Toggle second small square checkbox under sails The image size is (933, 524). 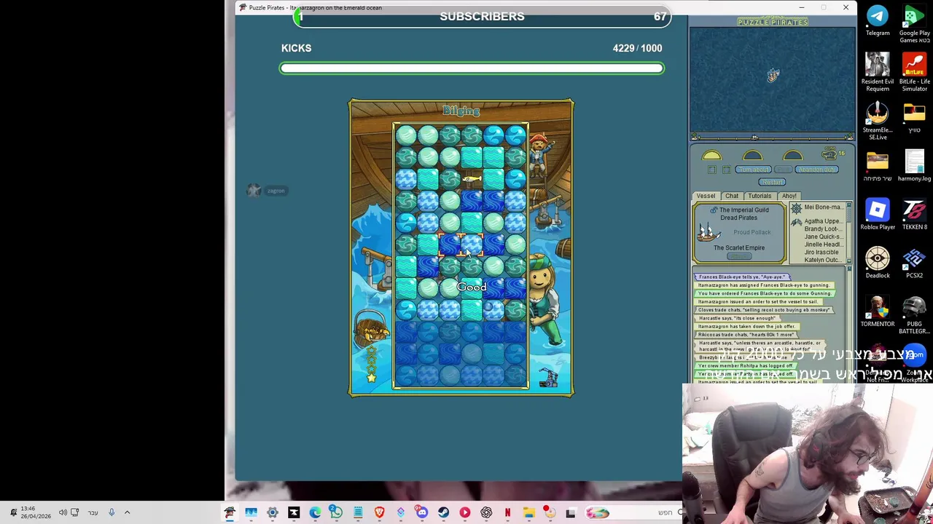pos(726,170)
